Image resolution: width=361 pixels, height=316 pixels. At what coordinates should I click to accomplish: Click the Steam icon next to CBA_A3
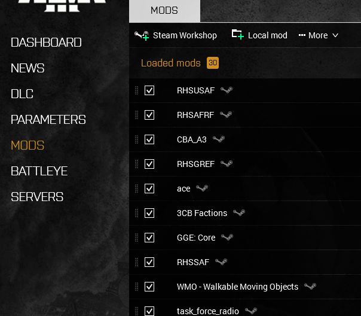219,139
